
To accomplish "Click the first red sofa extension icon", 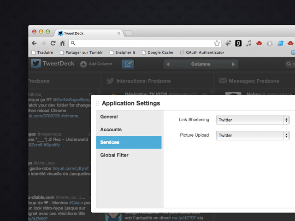I will (259, 43).
